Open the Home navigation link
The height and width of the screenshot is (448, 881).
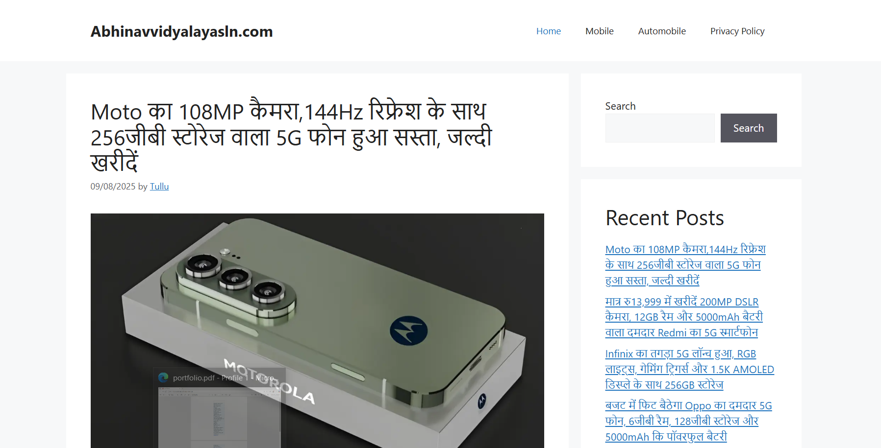click(x=548, y=31)
